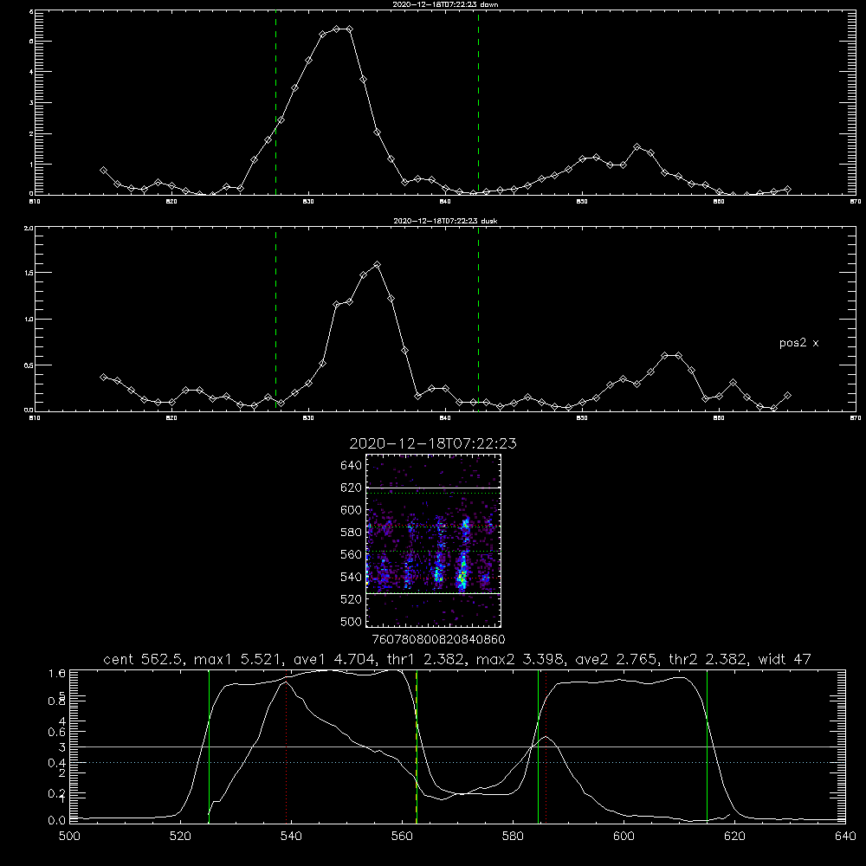Click '830' on dawn plot x-axis
The height and width of the screenshot is (866, 866).
point(308,202)
